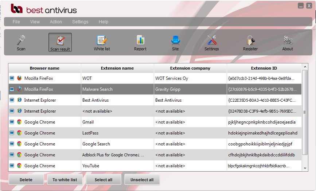Select the 'Adblock Plus for Google Chrome' cell
The width and height of the screenshot is (316, 191).
click(117, 155)
